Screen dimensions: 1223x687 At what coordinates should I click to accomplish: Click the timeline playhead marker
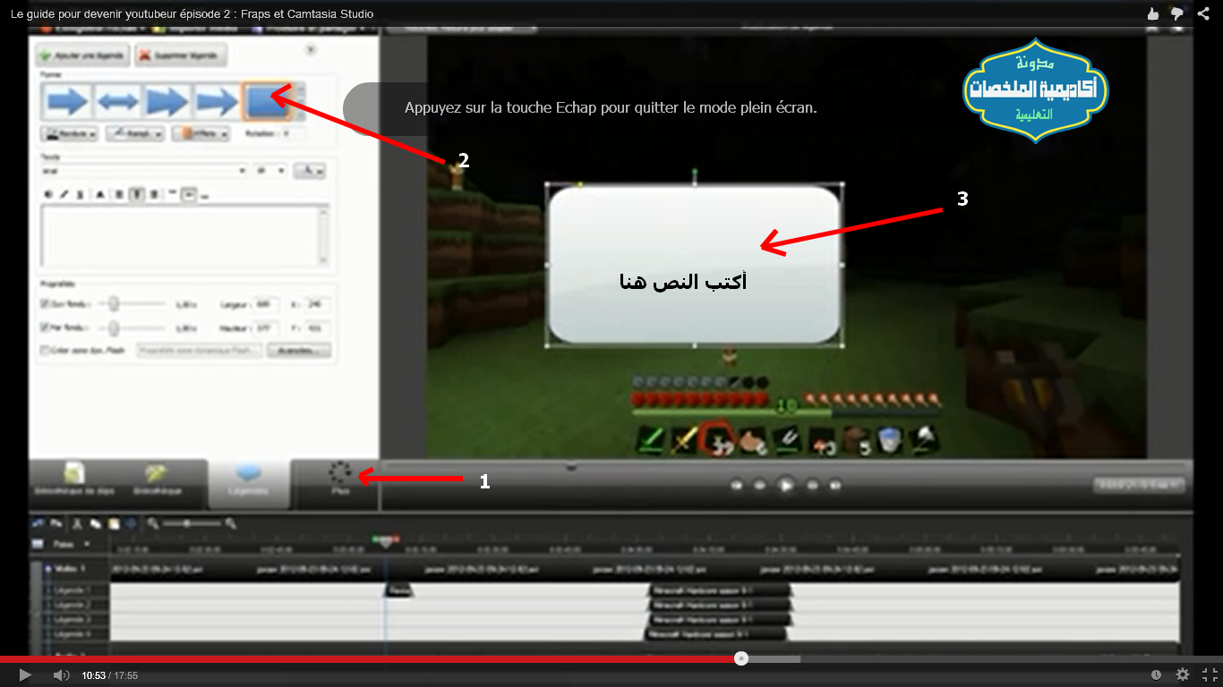click(x=385, y=541)
